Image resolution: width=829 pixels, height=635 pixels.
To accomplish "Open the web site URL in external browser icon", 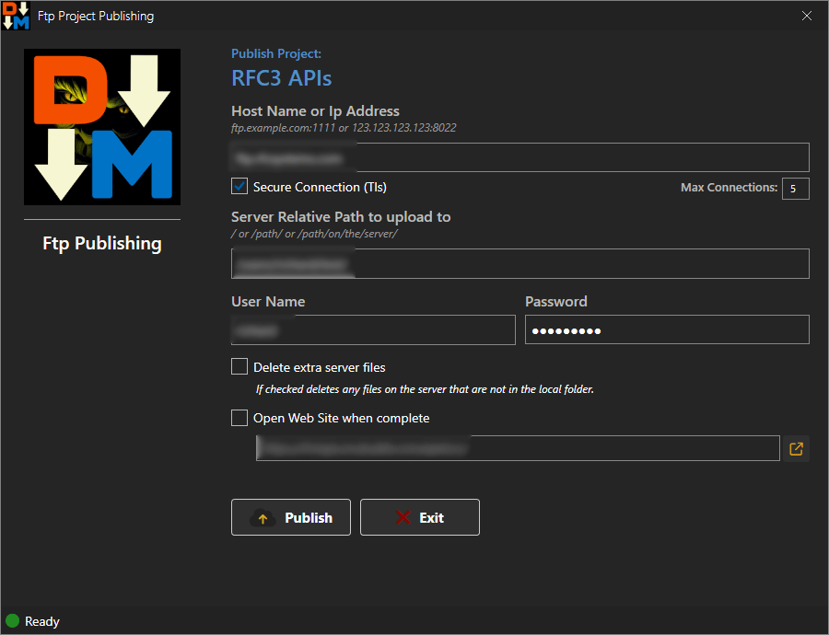I will point(797,448).
